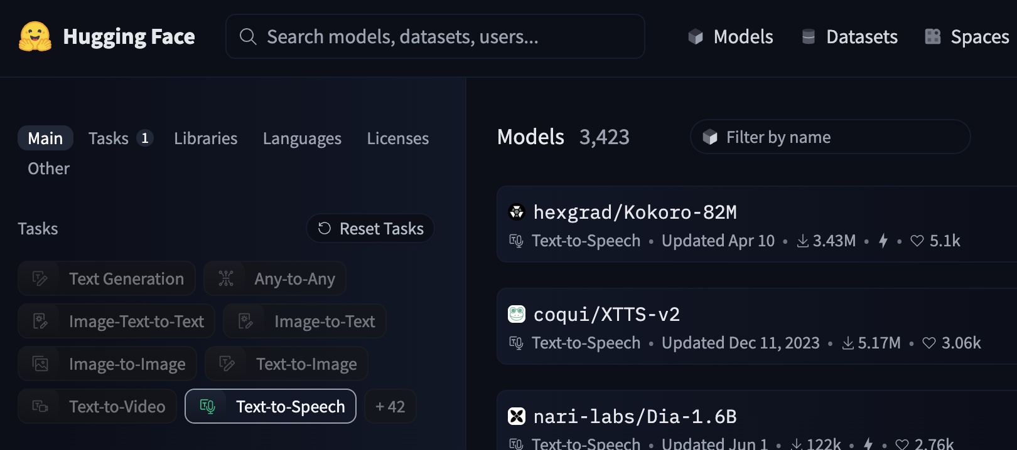
Task: Click the search magnifier icon
Action: 248,37
